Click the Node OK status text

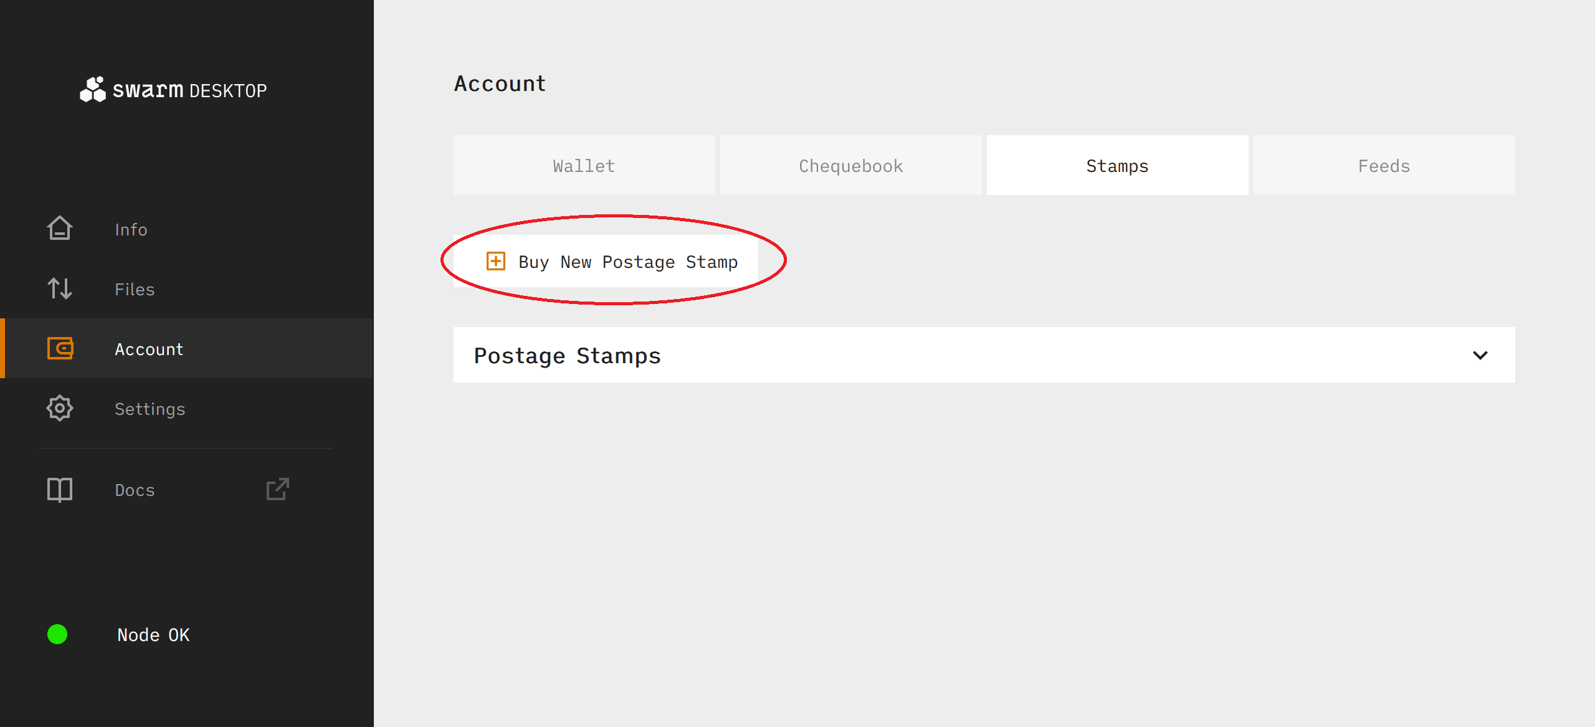pos(153,635)
